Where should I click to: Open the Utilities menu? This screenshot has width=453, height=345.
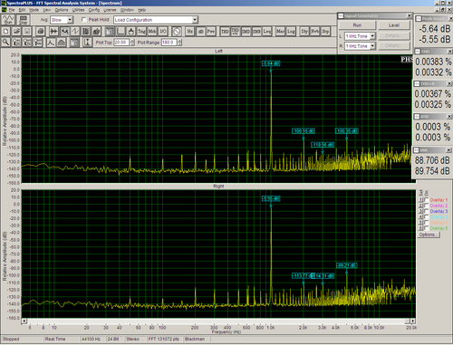[78, 10]
